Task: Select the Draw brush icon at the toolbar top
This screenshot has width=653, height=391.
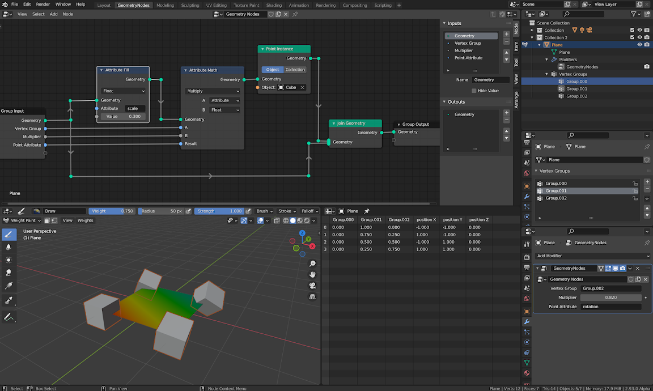Action: pyautogui.click(x=9, y=233)
